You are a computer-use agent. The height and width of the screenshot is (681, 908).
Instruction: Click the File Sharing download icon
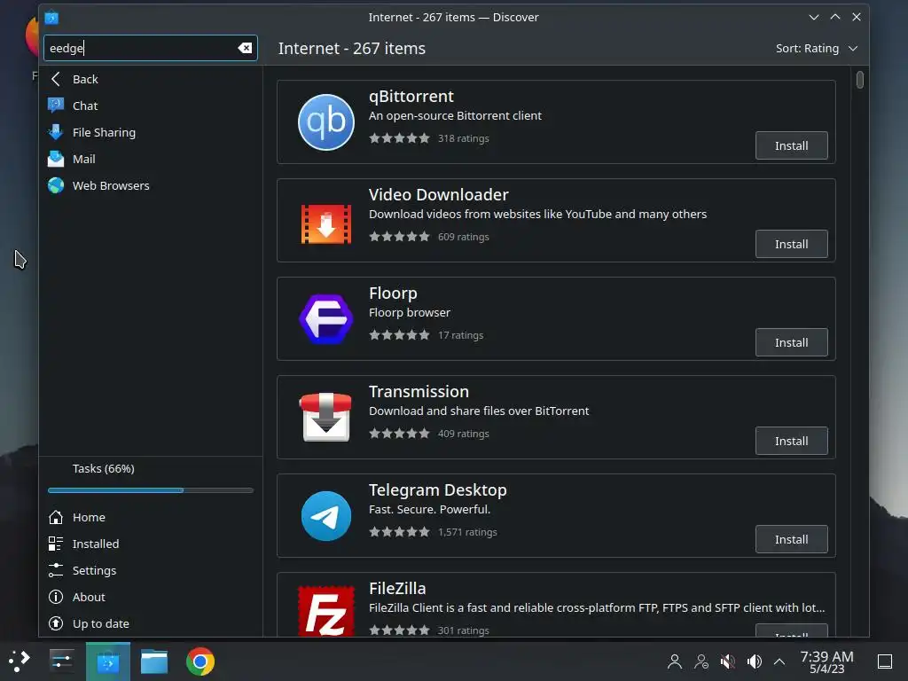coord(56,132)
